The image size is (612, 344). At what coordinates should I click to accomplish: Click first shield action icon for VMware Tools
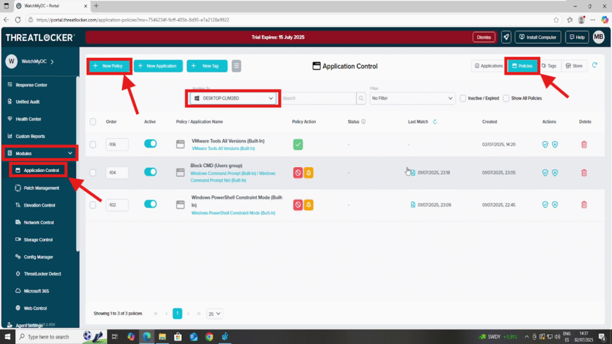coord(545,145)
